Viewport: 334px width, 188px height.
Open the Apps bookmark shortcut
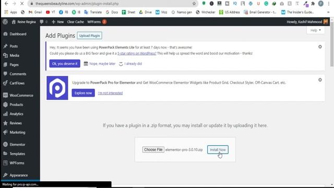coord(10,12)
